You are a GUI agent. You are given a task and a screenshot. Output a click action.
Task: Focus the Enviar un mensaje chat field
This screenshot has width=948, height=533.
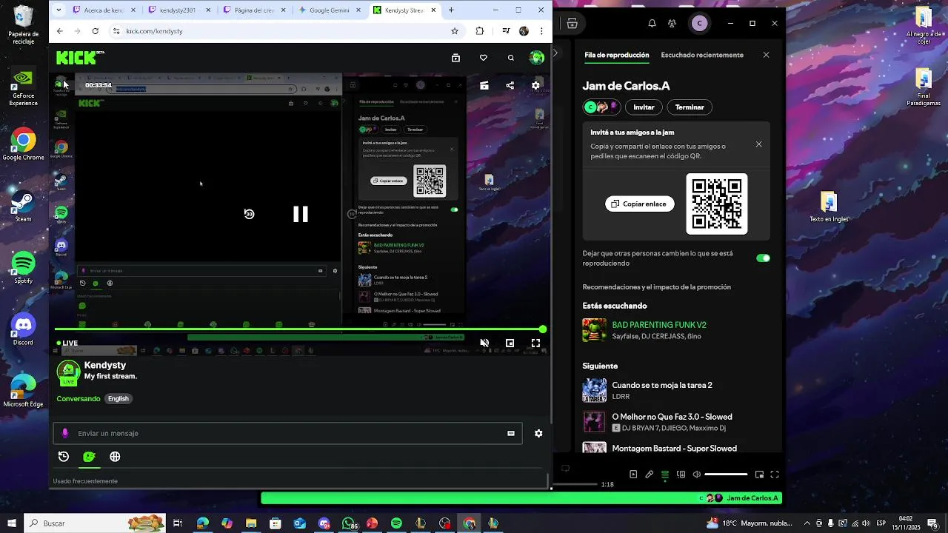(x=287, y=433)
